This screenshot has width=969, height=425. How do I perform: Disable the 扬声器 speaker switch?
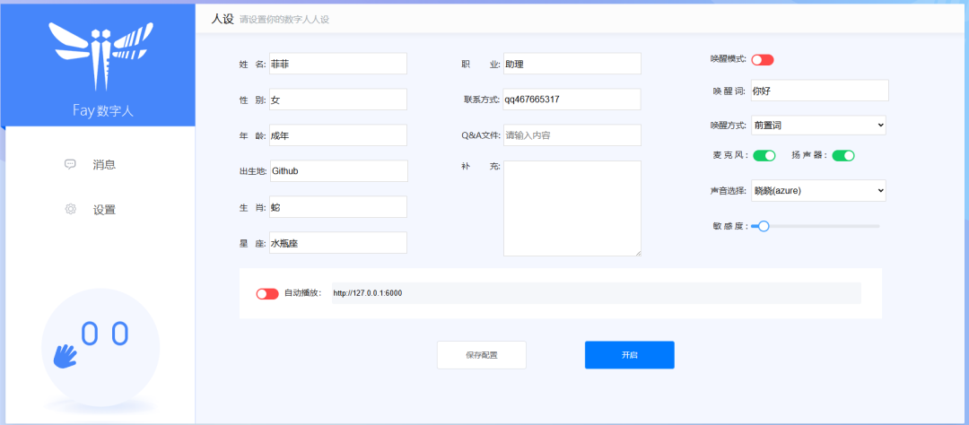[843, 155]
